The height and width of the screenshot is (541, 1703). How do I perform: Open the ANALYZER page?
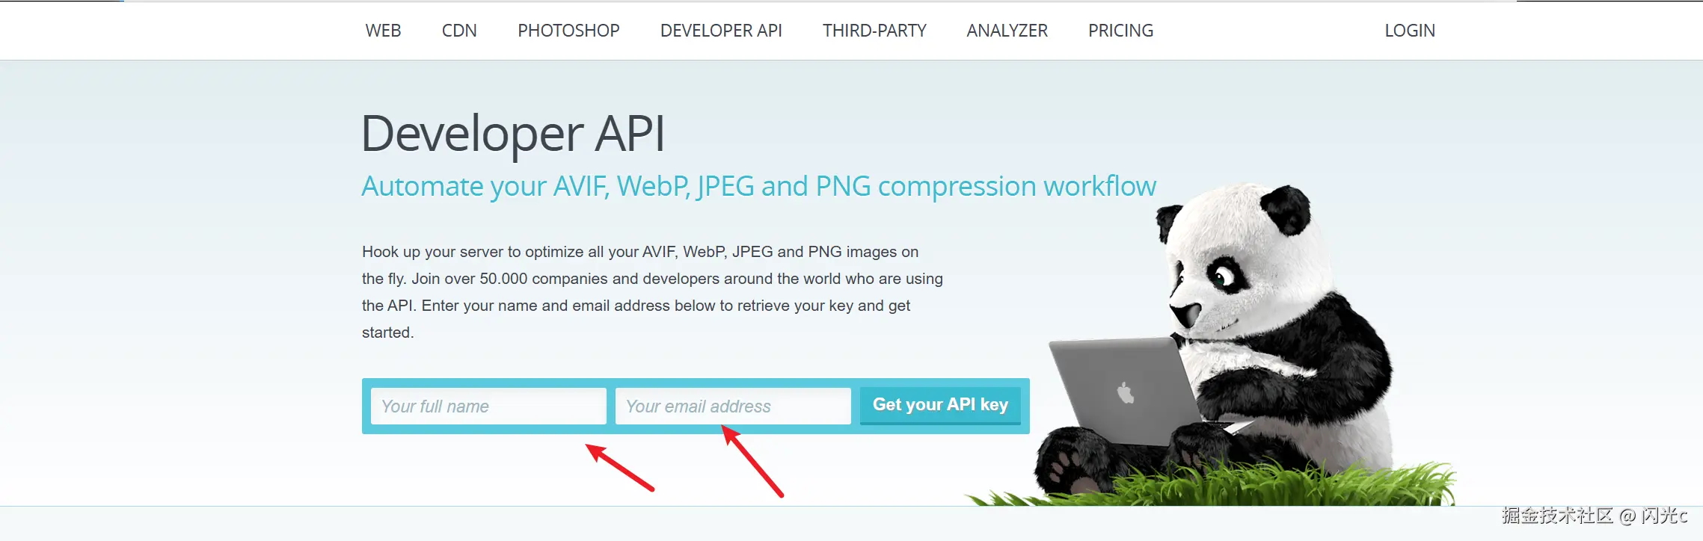[x=1007, y=31]
